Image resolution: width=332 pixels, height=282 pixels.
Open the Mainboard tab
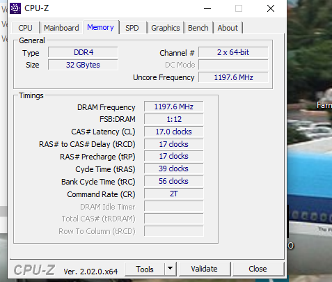coord(61,28)
